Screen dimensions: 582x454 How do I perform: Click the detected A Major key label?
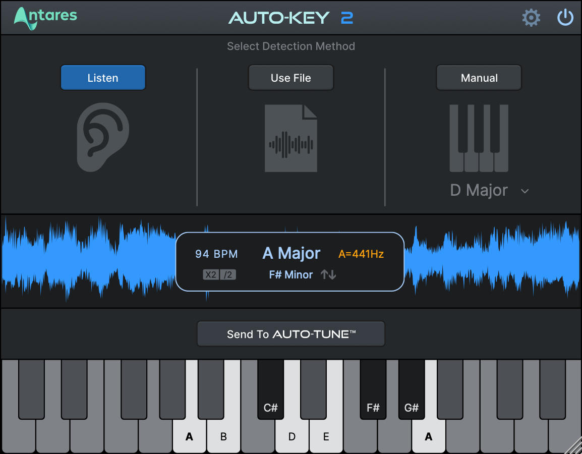(x=291, y=253)
